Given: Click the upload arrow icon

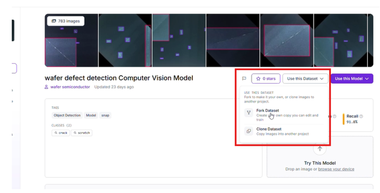Looking at the screenshot, I should 320,149.
